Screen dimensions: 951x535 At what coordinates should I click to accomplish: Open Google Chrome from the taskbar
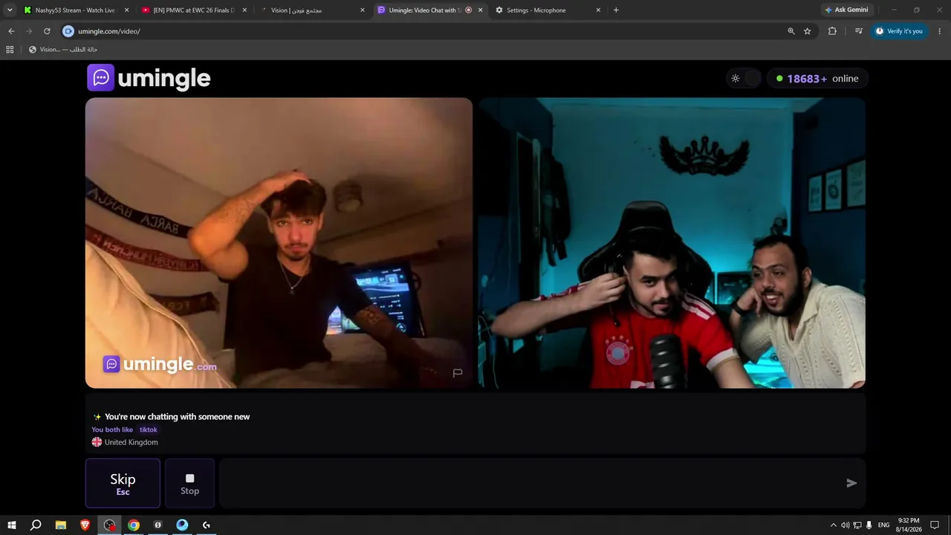(x=134, y=525)
